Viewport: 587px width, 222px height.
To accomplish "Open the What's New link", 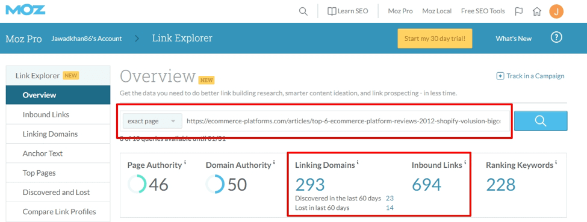I will coord(514,39).
